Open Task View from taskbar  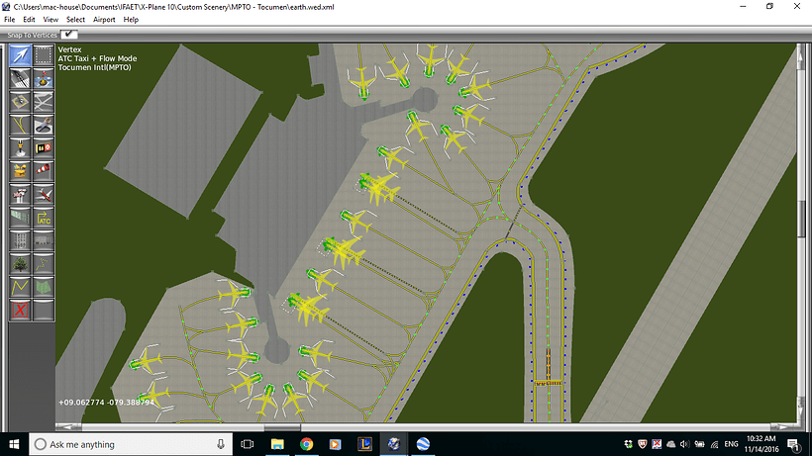coord(248,444)
